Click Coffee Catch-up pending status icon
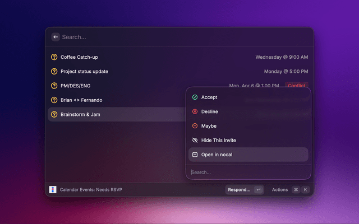The height and width of the screenshot is (224, 359). [54, 57]
